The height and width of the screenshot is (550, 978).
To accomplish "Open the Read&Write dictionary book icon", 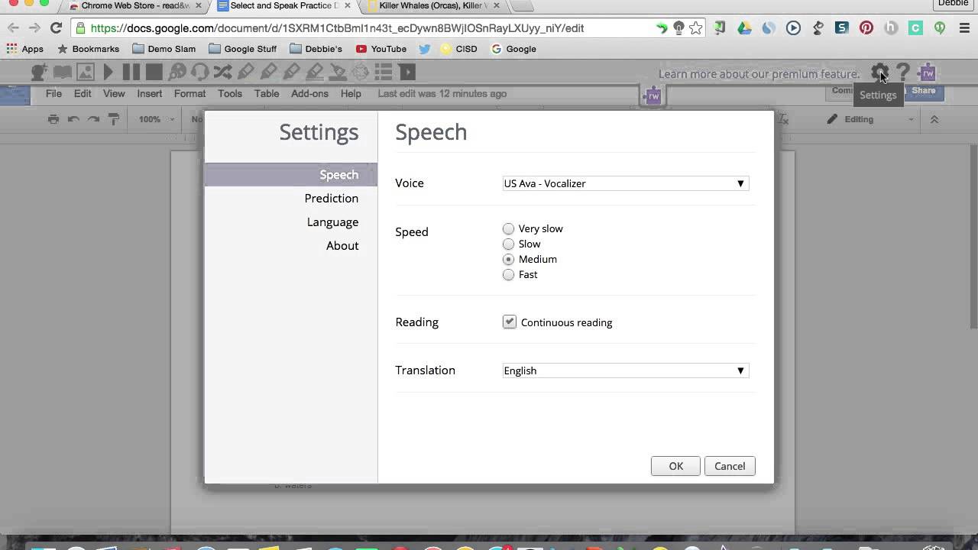I will [63, 72].
